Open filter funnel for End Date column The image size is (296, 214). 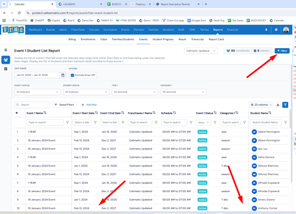(x=123, y=123)
